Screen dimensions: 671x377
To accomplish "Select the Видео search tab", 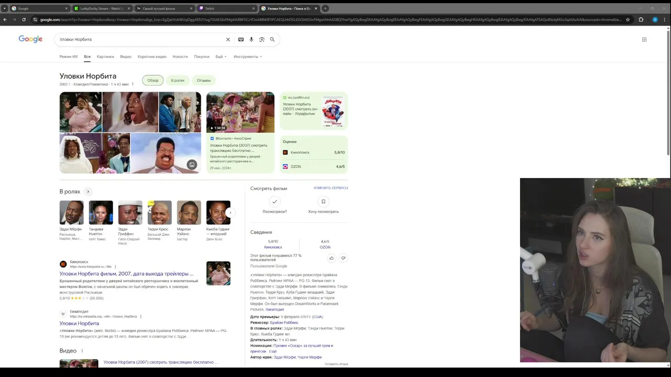I will point(126,57).
